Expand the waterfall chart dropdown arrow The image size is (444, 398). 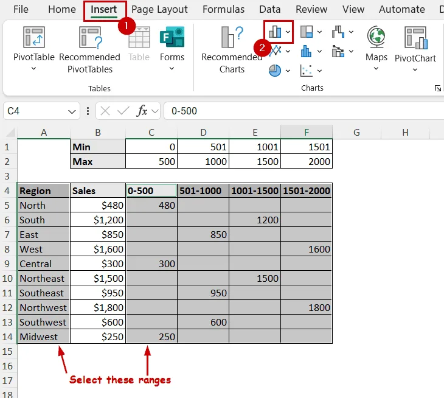pos(351,32)
